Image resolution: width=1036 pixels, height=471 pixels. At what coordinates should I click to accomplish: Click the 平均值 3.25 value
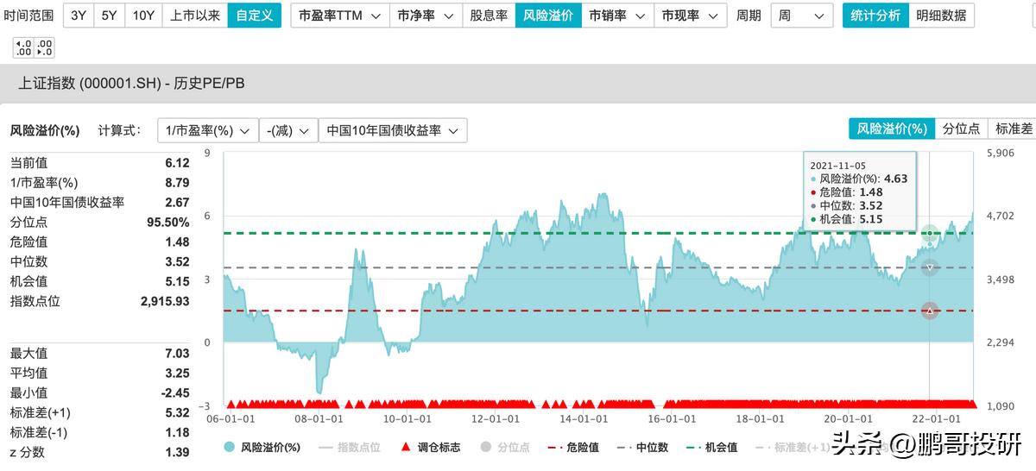coord(177,374)
